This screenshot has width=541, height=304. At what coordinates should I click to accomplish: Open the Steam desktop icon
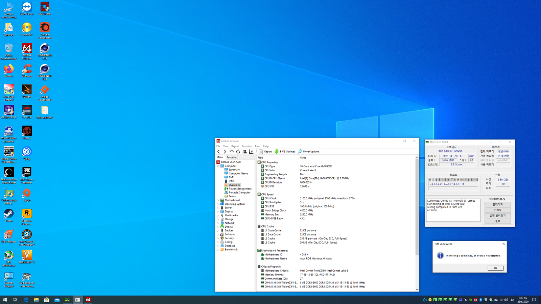[x=9, y=216]
